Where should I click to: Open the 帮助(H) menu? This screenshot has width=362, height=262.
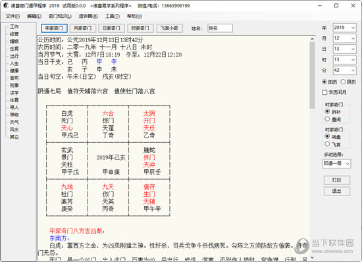point(134,16)
